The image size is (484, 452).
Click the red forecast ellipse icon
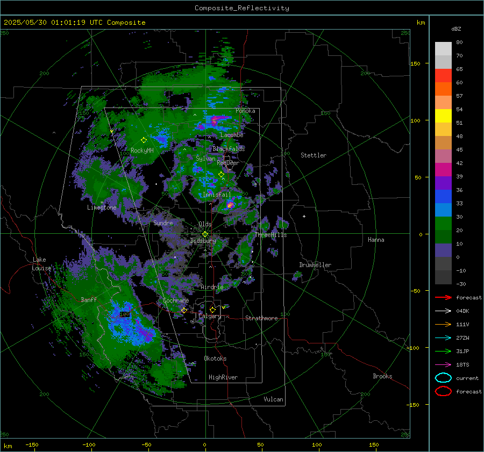(x=443, y=391)
